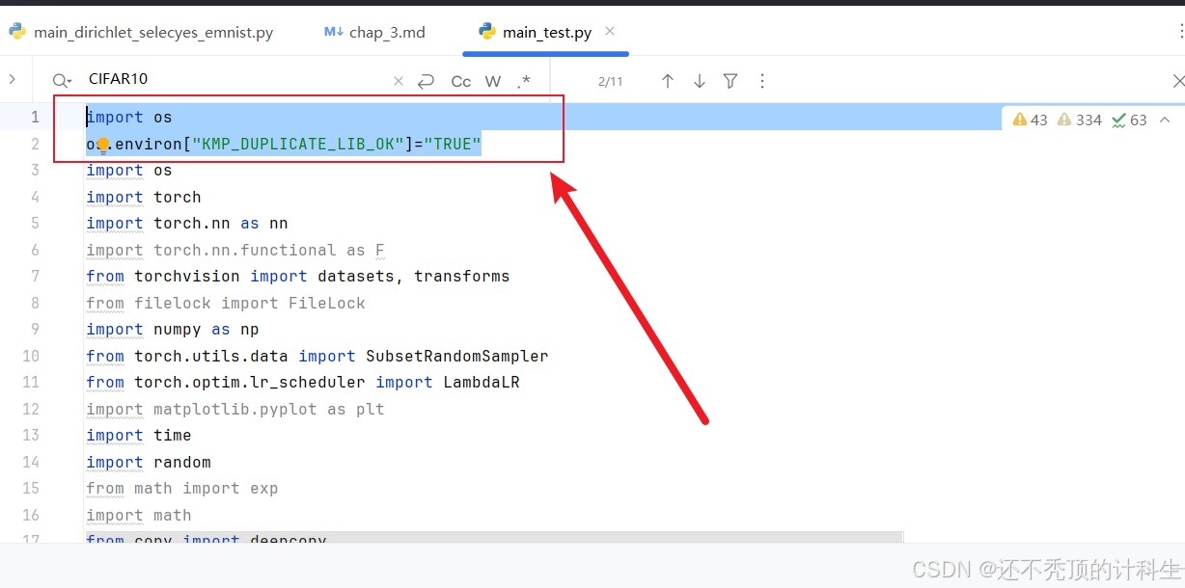The width and height of the screenshot is (1185, 588).
Task: Go to the next occurrence
Action: coord(700,81)
